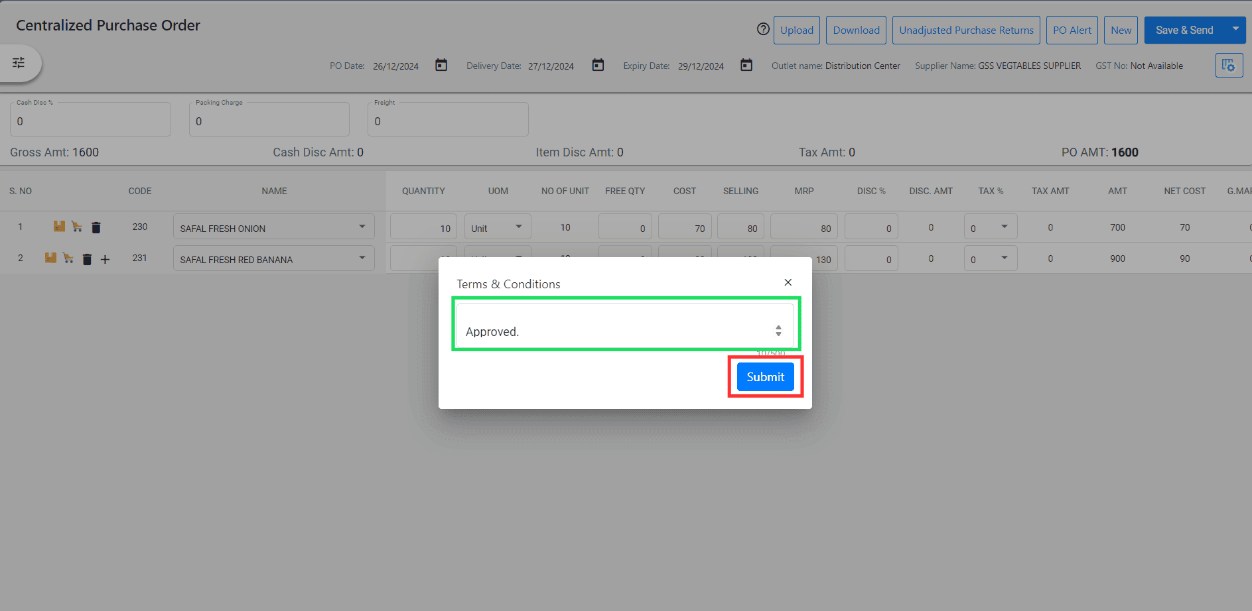The image size is (1252, 611).
Task: Open the Unit UOM dropdown for onion row
Action: 498,227
